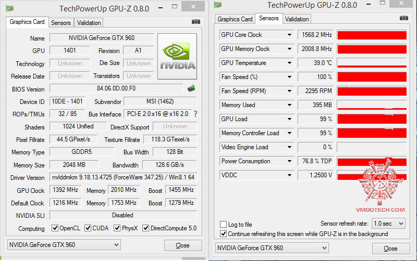
Task: Switch to Sensors tab in left window
Action: click(61, 23)
